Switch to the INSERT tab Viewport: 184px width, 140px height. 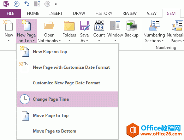tap(56, 13)
